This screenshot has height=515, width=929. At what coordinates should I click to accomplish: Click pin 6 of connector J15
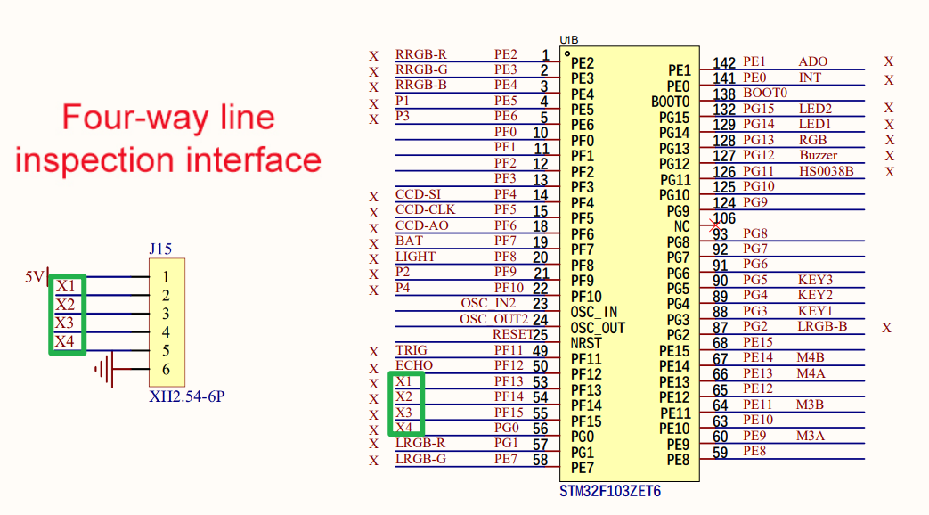point(166,369)
